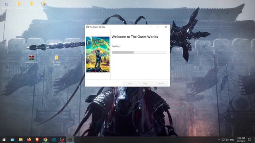255x143 pixels.
Task: Open the gear-icon installer in the taskbar
Action: click(70, 139)
